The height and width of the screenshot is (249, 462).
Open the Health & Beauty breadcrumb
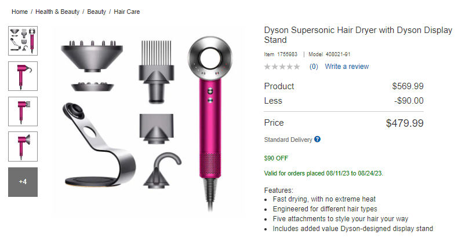57,12
